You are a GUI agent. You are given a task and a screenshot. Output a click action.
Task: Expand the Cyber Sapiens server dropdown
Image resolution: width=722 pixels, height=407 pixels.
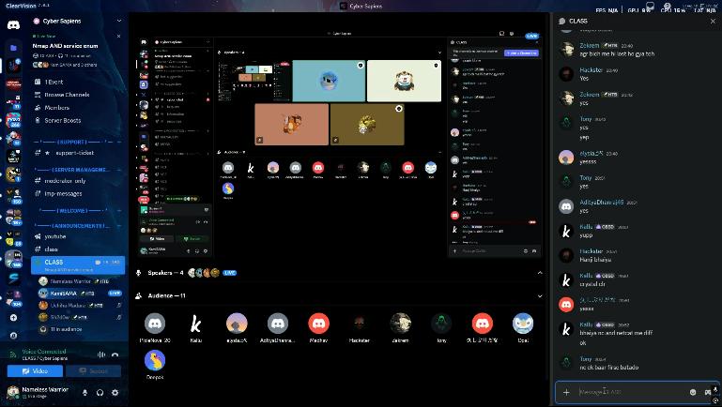[119, 21]
